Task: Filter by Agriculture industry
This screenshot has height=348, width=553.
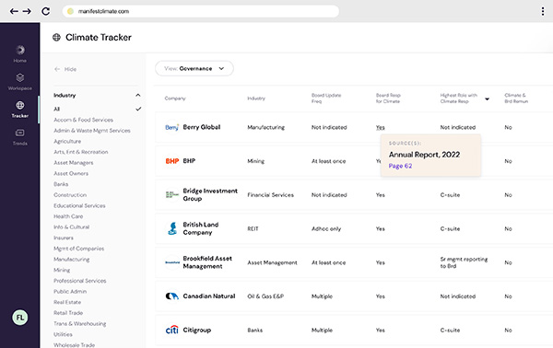Action: pyautogui.click(x=67, y=141)
